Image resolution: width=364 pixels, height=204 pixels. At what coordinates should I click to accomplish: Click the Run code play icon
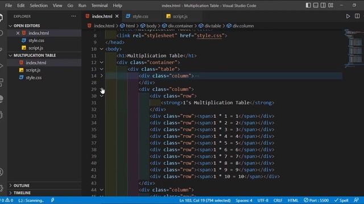[x=348, y=16]
